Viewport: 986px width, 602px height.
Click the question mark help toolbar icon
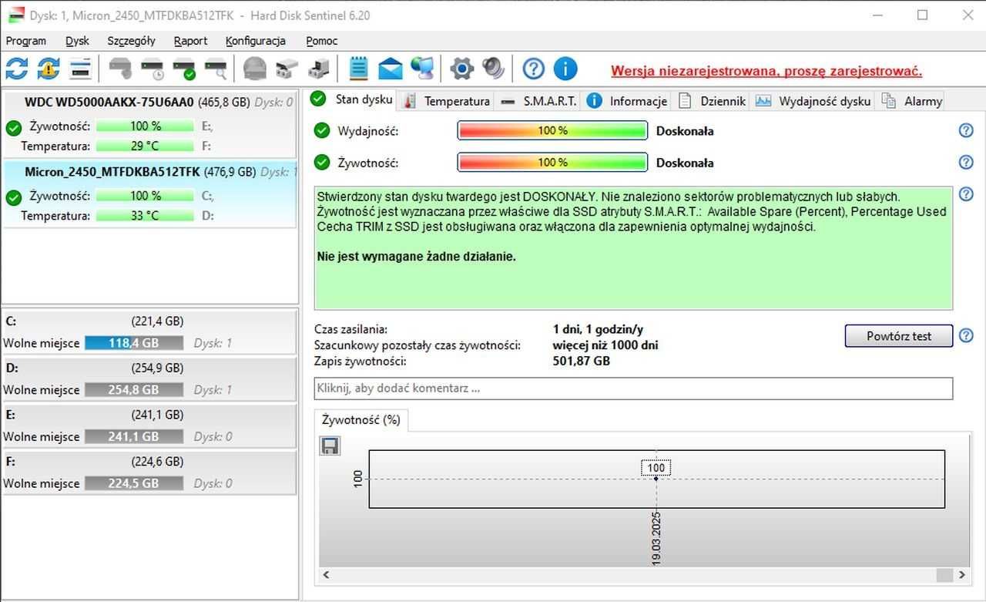tap(533, 69)
